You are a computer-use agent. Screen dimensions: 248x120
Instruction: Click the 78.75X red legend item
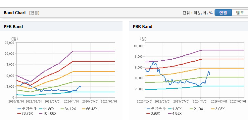pos(25,113)
